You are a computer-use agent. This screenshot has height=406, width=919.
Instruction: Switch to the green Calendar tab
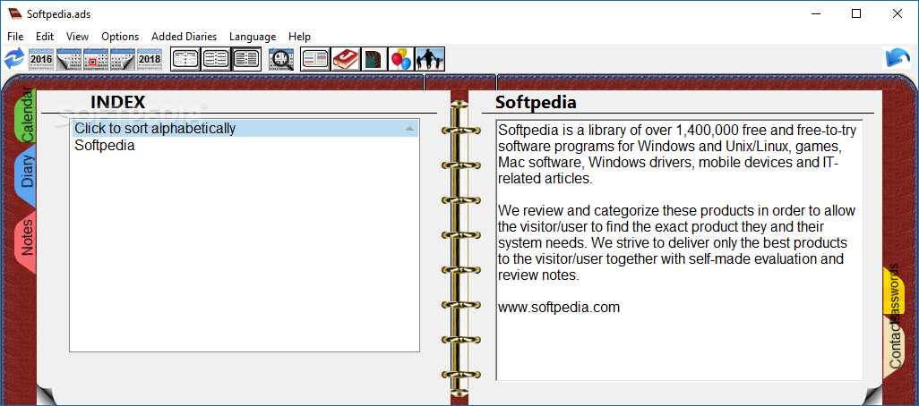pyautogui.click(x=25, y=114)
